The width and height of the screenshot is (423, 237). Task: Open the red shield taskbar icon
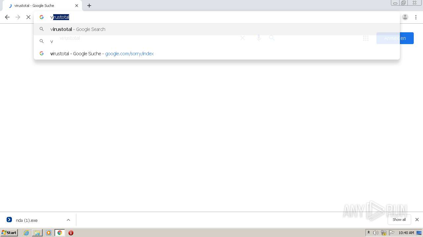[71, 233]
